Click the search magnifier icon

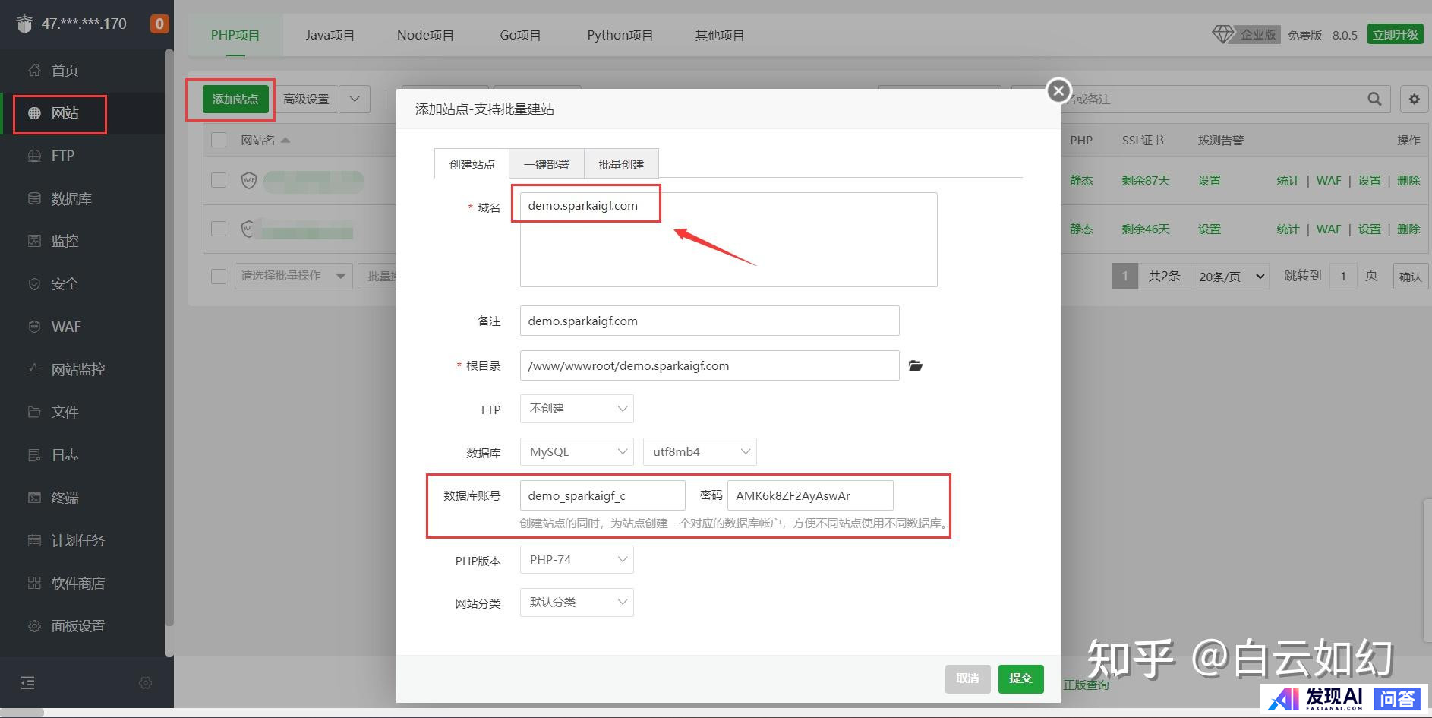[1374, 100]
